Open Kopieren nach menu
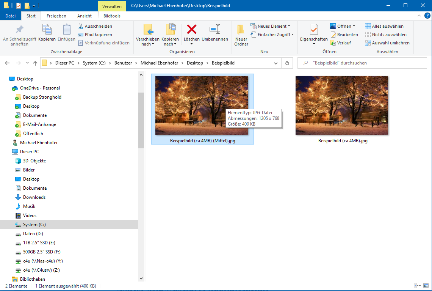Screen dimensions: 432x291 tap(170, 35)
